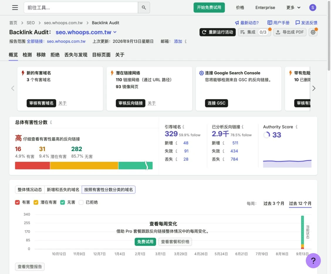Screen dimensions: 331x274
Task: Open the 集成 0/3 dropdown
Action: click(x=254, y=32)
